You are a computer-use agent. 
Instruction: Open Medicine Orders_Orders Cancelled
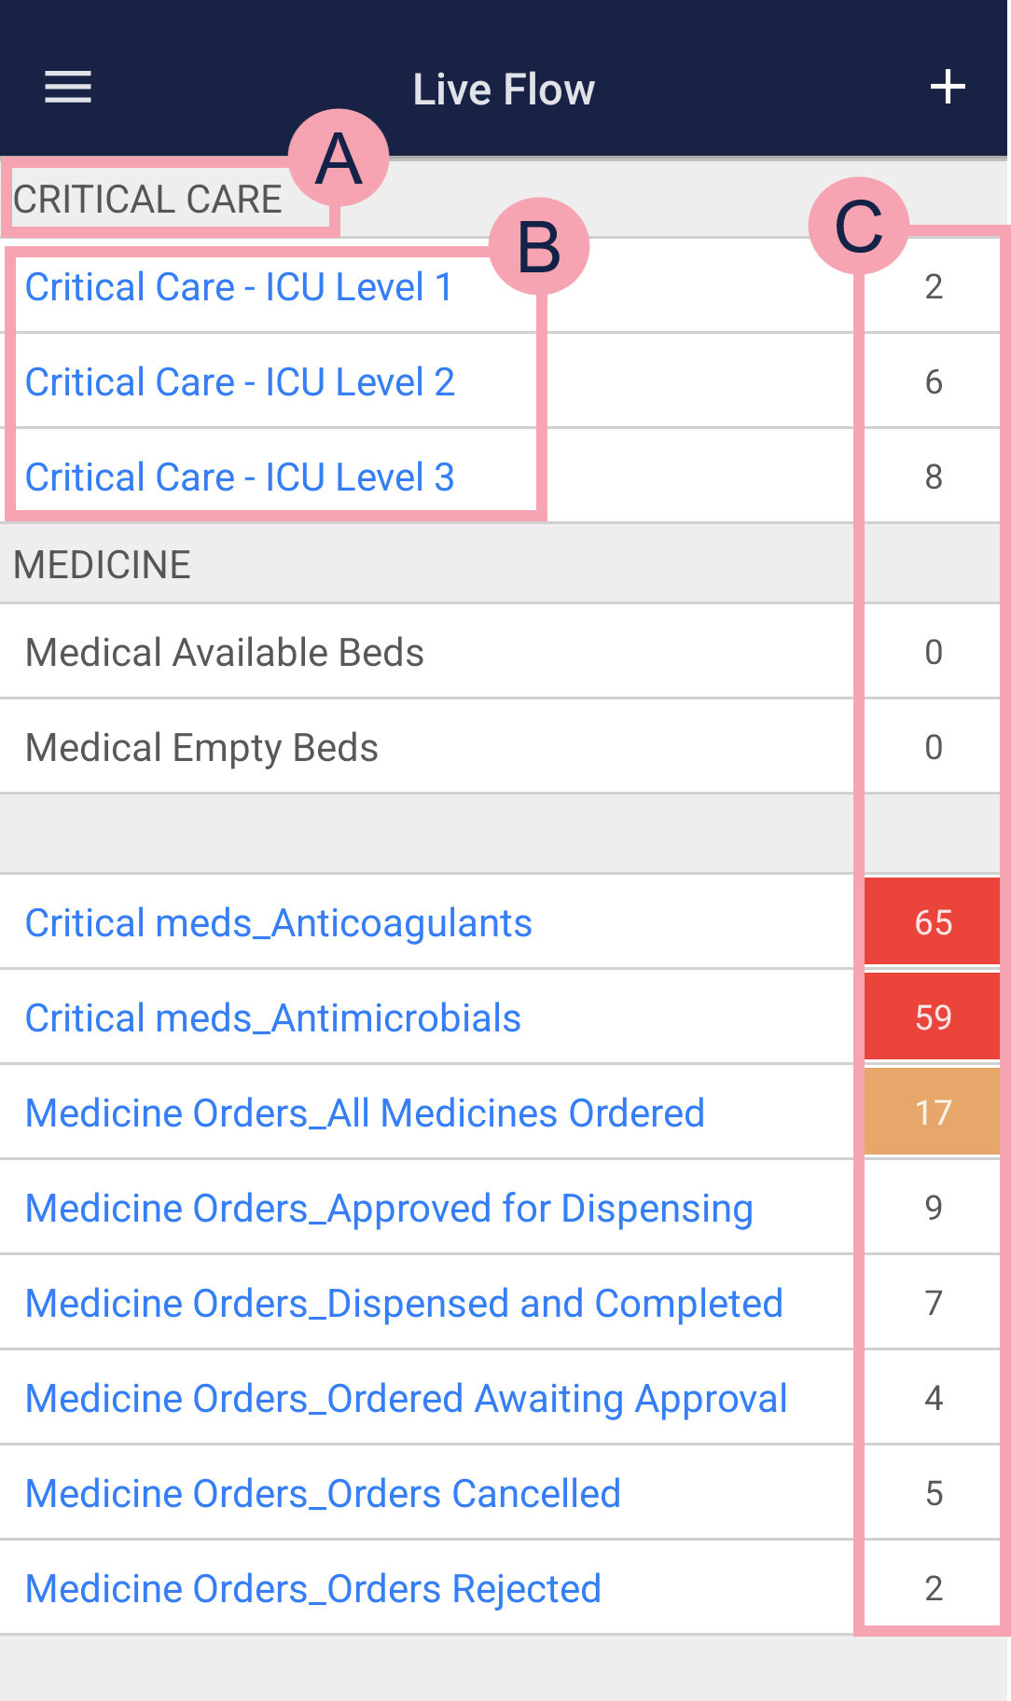pos(323,1494)
